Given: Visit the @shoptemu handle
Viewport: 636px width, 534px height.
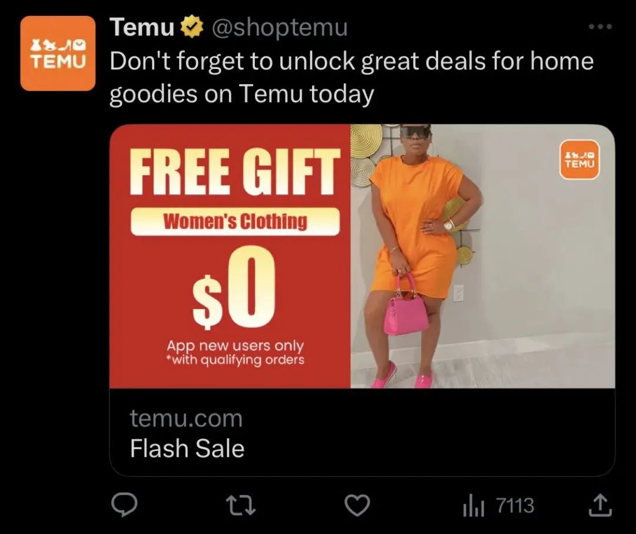Looking at the screenshot, I should pyautogui.click(x=280, y=28).
